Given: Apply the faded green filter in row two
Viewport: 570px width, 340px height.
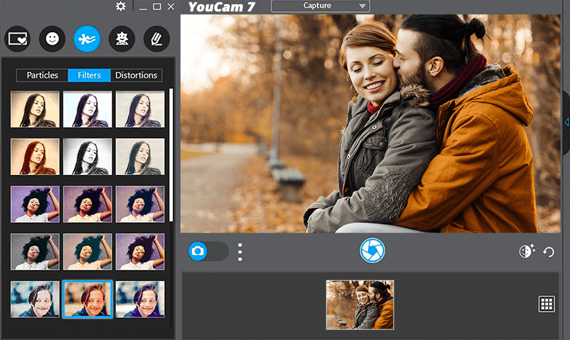Looking at the screenshot, I should tap(140, 157).
